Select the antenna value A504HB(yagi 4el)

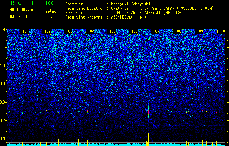pyautogui.click(x=129, y=17)
